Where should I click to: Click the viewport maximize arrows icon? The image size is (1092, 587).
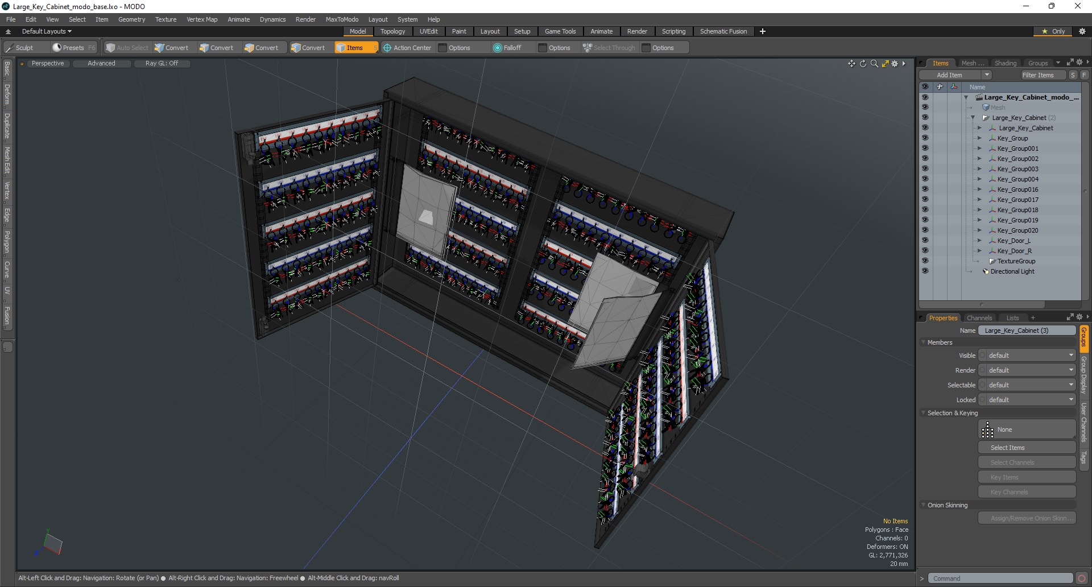pyautogui.click(x=885, y=64)
